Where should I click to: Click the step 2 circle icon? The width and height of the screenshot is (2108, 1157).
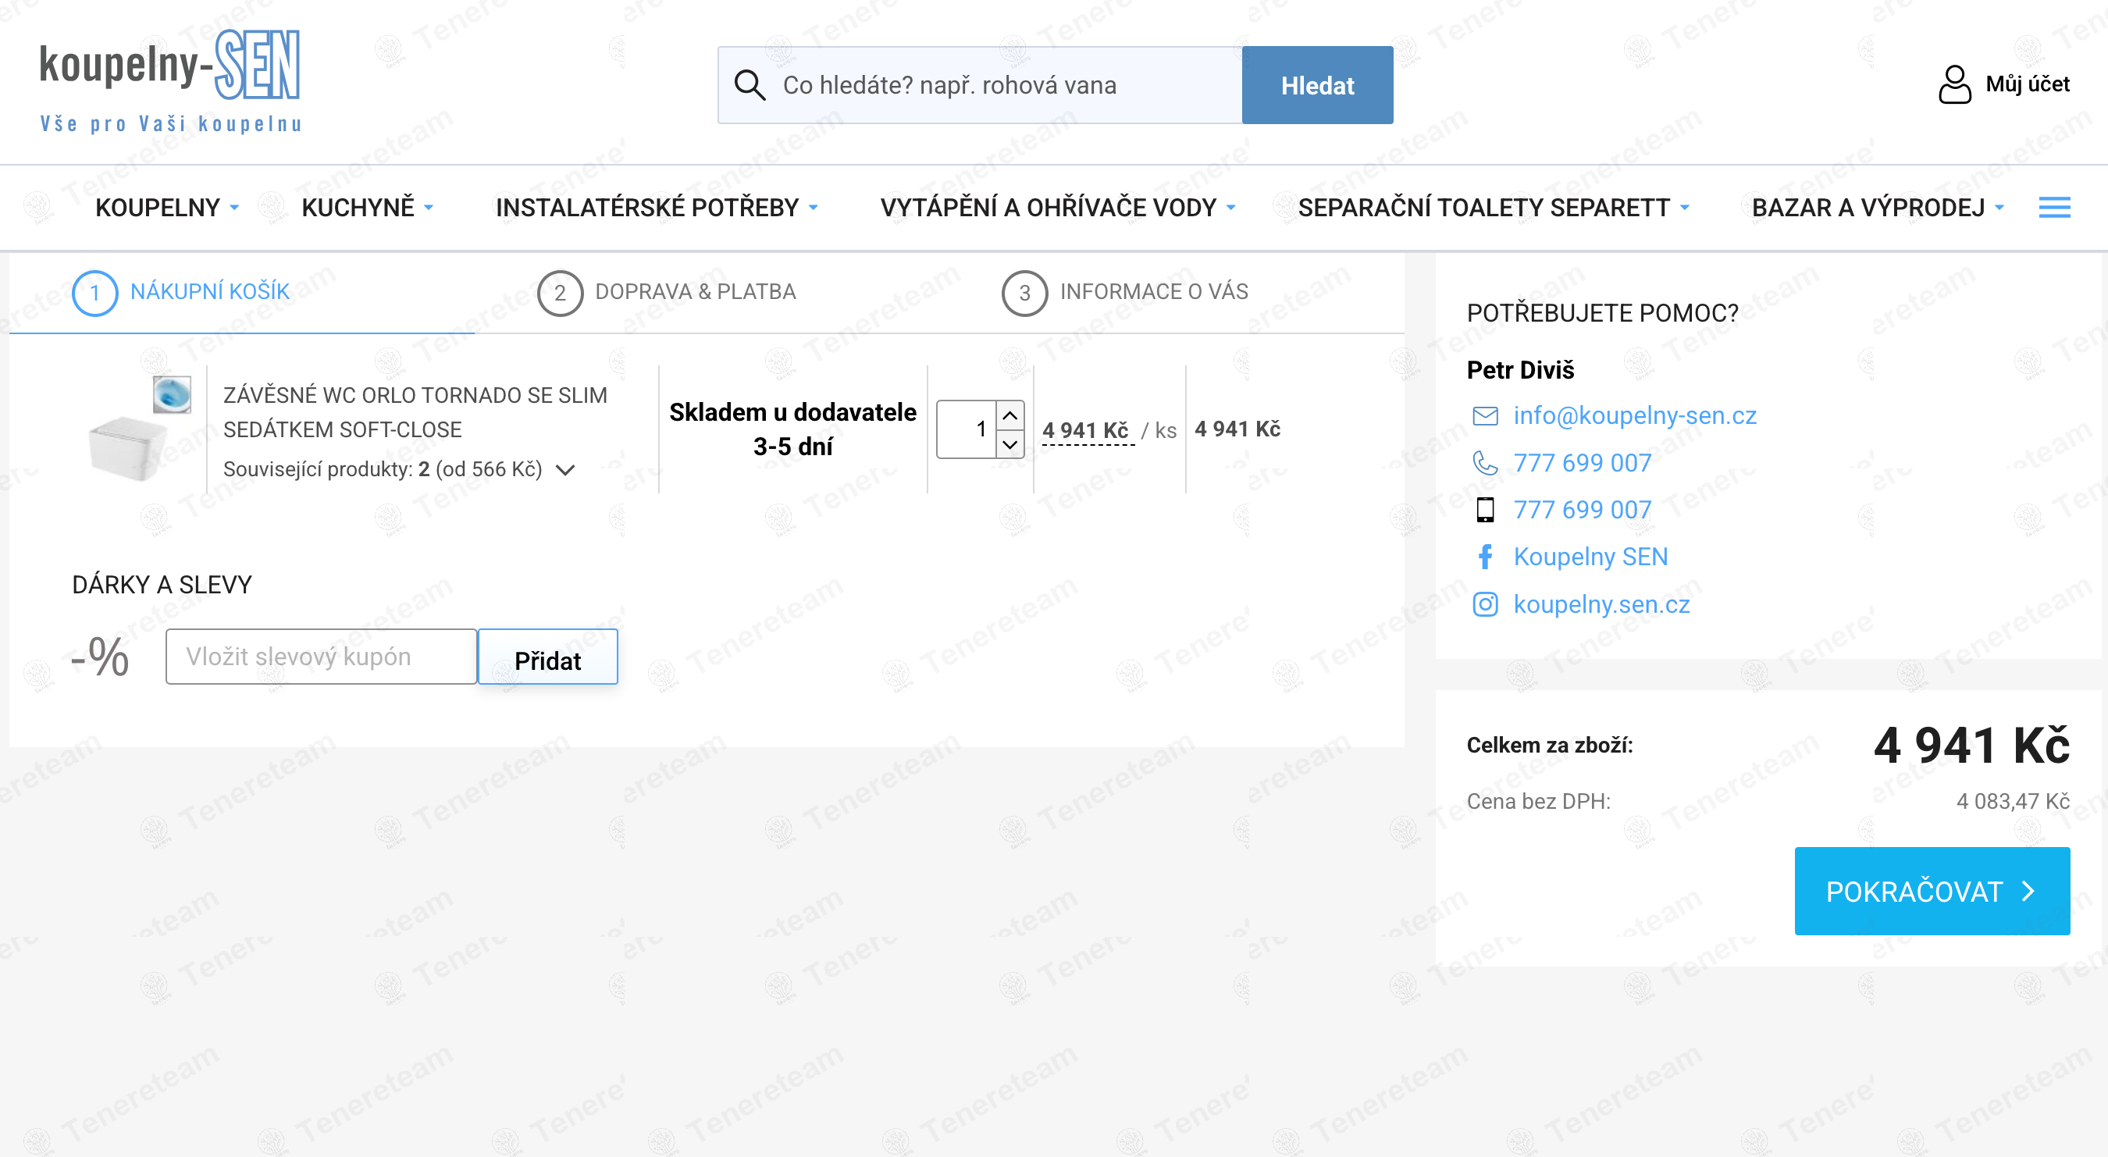[560, 293]
